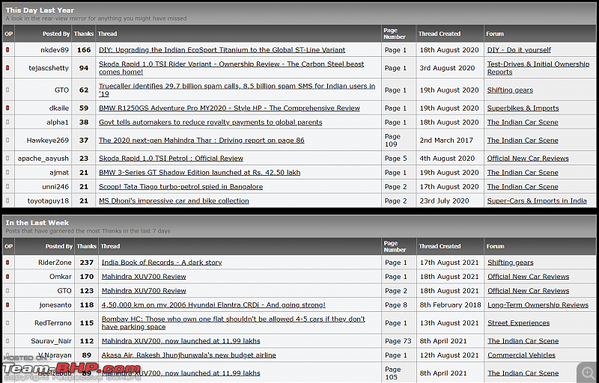Go to Shifting gears forum in GTO row
This screenshot has width=599, height=383.
pyautogui.click(x=510, y=90)
